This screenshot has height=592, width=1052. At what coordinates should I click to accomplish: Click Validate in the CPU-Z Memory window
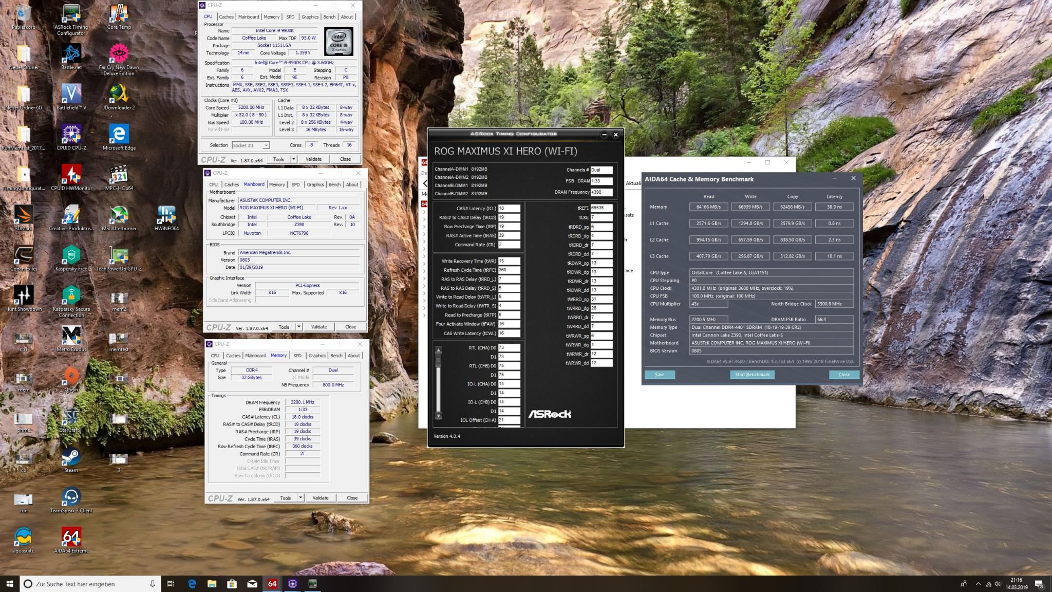321,498
